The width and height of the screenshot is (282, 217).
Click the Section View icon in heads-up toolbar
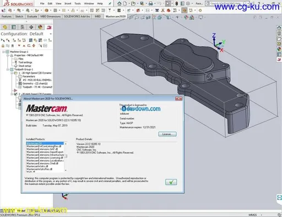coord(148,18)
